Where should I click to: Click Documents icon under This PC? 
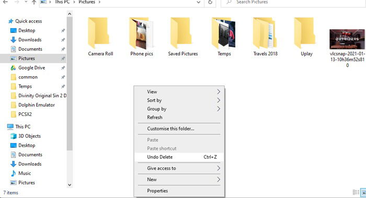(14, 155)
